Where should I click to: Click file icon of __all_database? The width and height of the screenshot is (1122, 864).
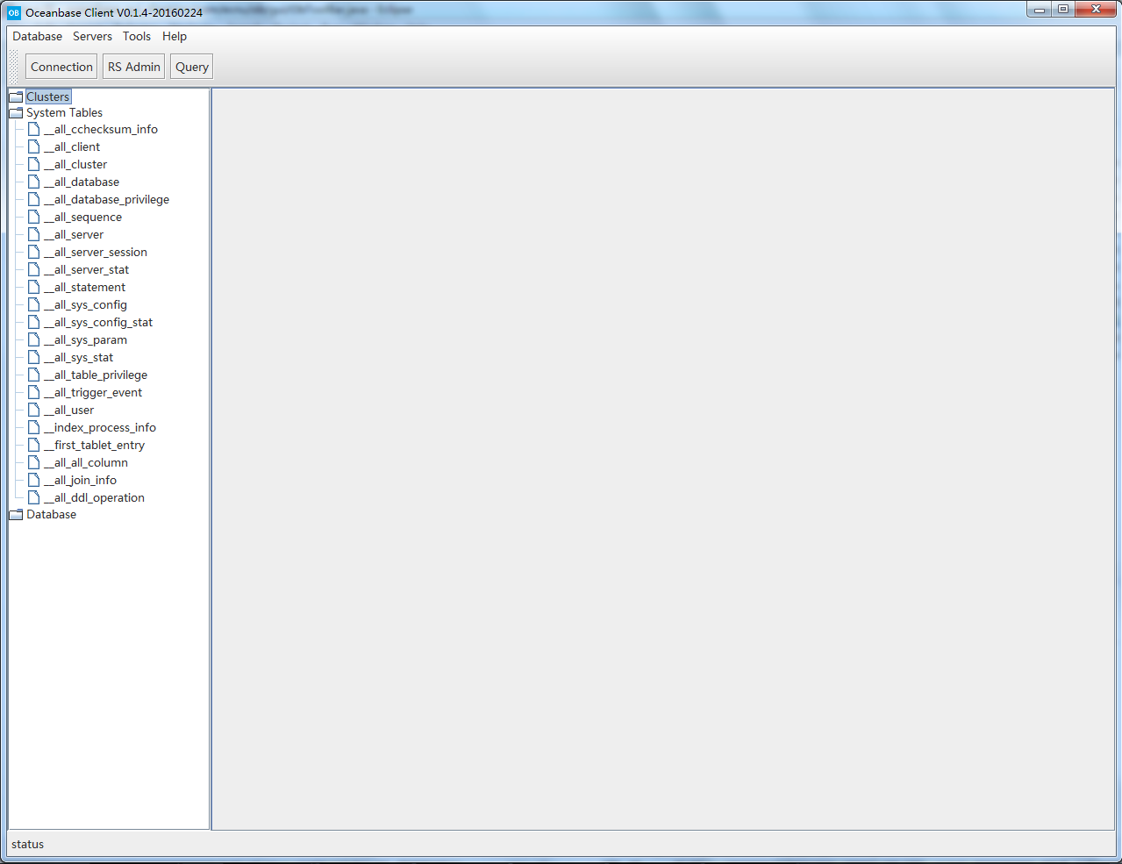click(x=33, y=182)
